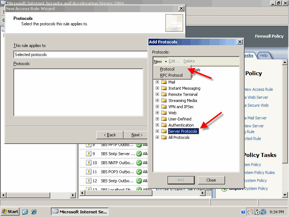
Task: Click the Delete toolbar button
Action: [x=189, y=61]
